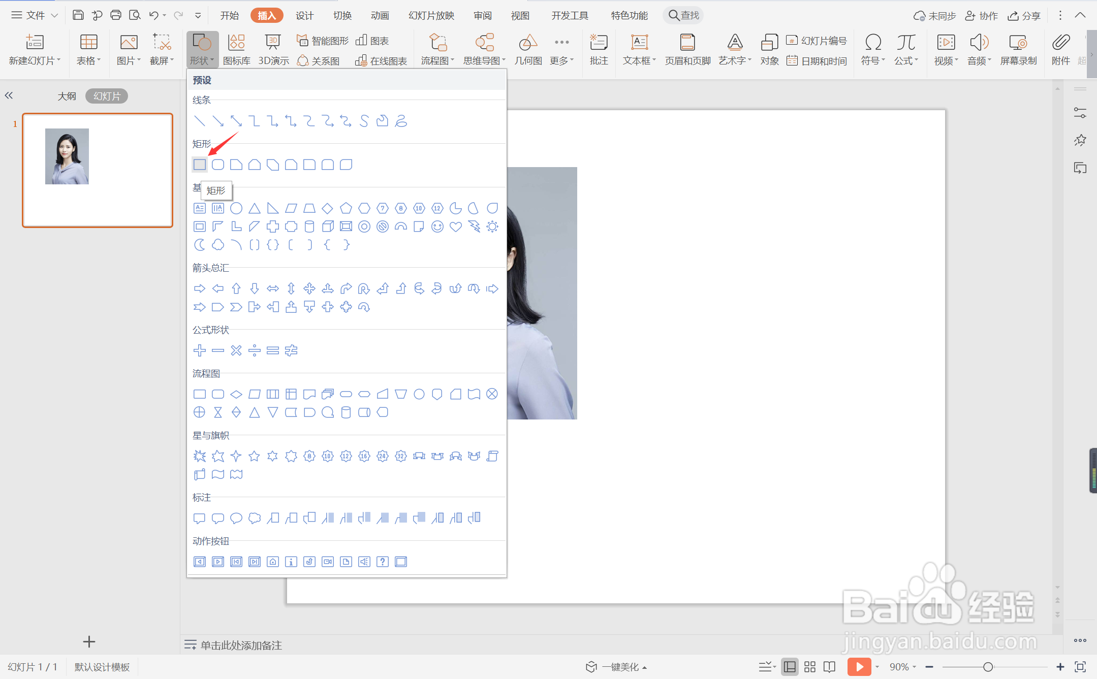
Task: Pick the heart shape from basic shapes
Action: tap(456, 227)
